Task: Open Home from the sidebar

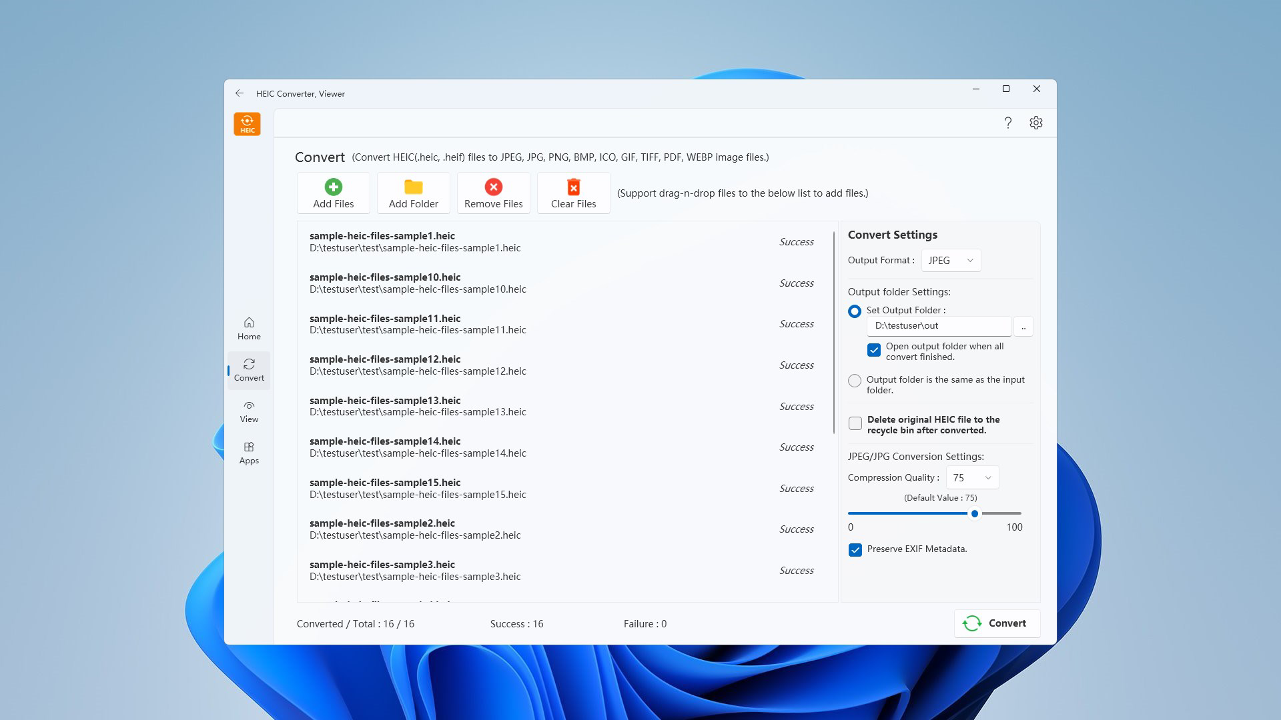Action: (249, 329)
